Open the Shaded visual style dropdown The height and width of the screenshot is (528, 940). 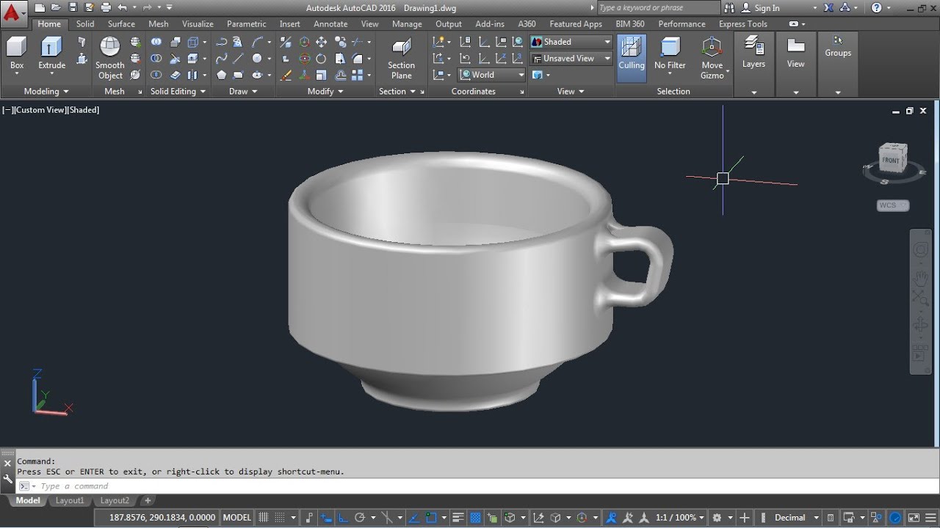tap(571, 42)
